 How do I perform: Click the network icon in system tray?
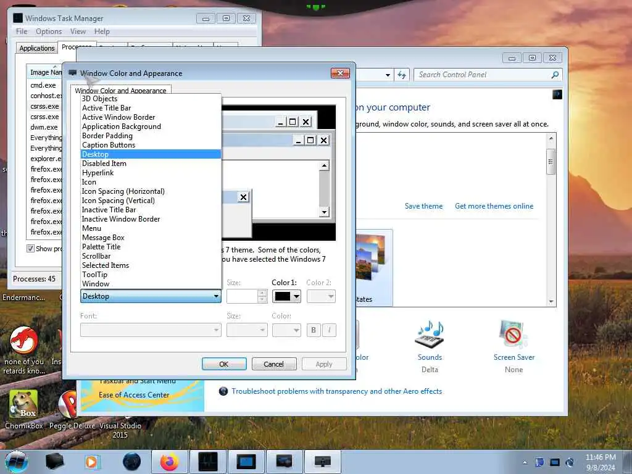click(x=555, y=462)
